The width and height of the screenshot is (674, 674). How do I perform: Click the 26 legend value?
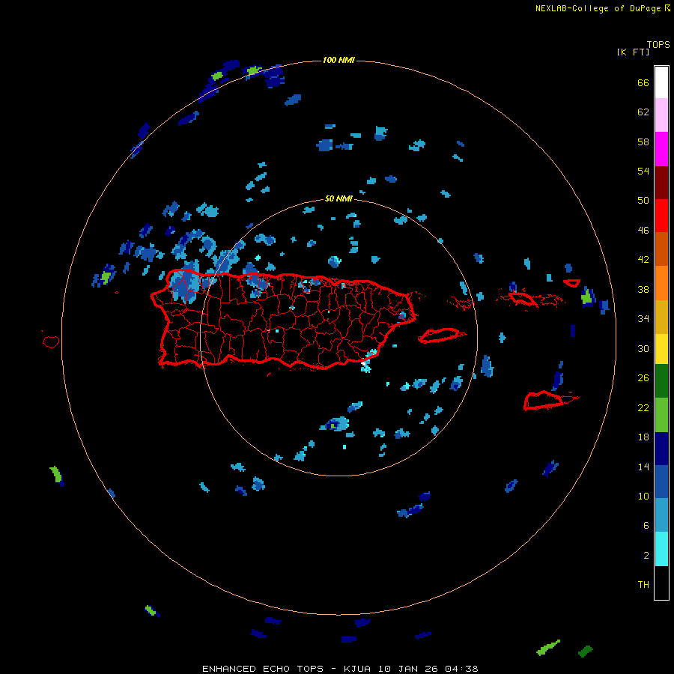643,378
